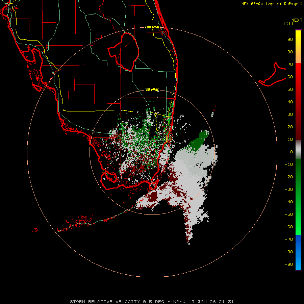This screenshot has height=304, width=304.
Task: Click the red island outline east of Florida
Action: pyautogui.click(x=272, y=74)
